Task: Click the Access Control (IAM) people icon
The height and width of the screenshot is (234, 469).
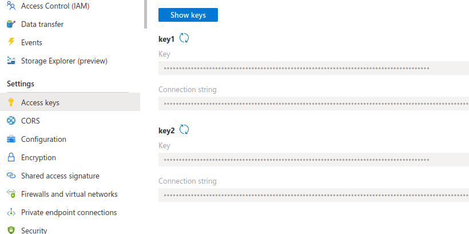Action: [x=11, y=5]
